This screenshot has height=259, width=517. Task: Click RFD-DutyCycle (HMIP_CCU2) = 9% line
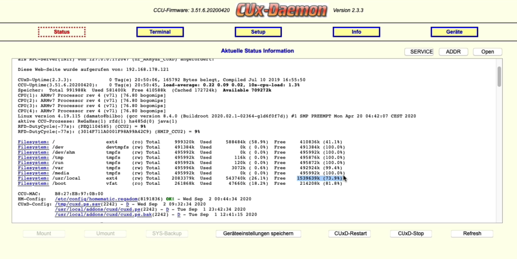109,131
